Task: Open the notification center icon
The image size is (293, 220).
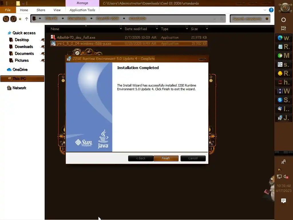Action: pos(284,201)
